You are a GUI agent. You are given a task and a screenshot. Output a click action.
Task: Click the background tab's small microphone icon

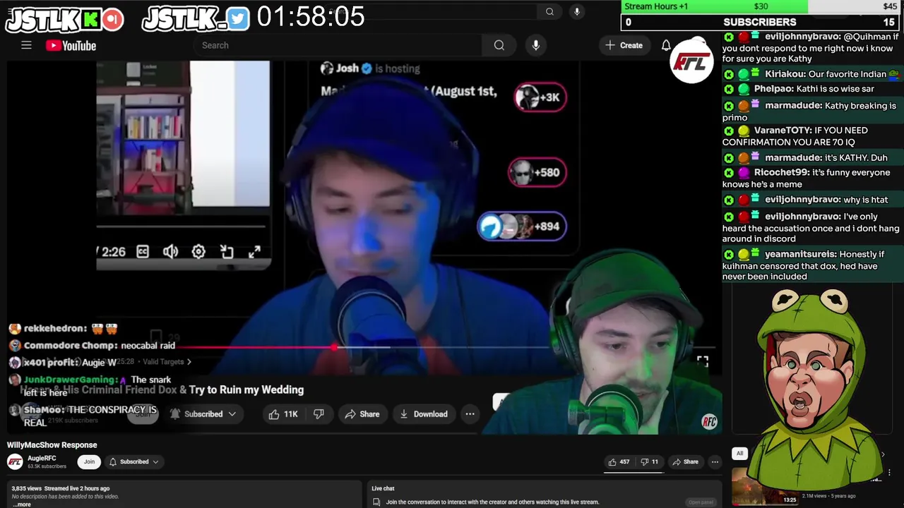pyautogui.click(x=577, y=11)
